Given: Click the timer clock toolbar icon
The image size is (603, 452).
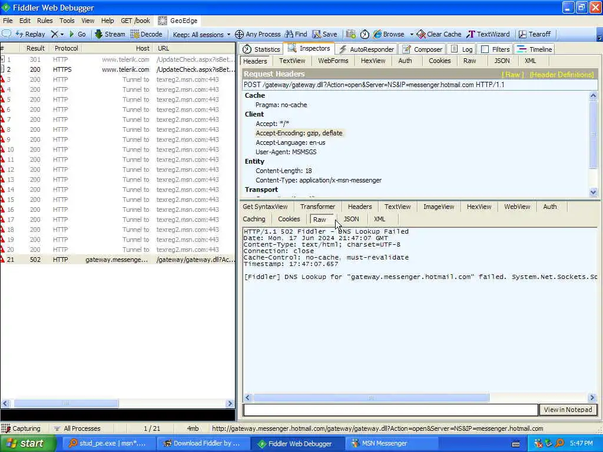Looking at the screenshot, I should (x=365, y=34).
